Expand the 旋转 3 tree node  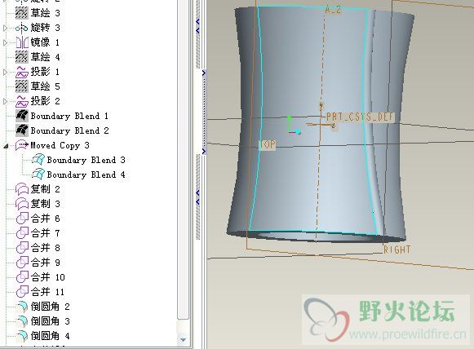(x=5, y=28)
